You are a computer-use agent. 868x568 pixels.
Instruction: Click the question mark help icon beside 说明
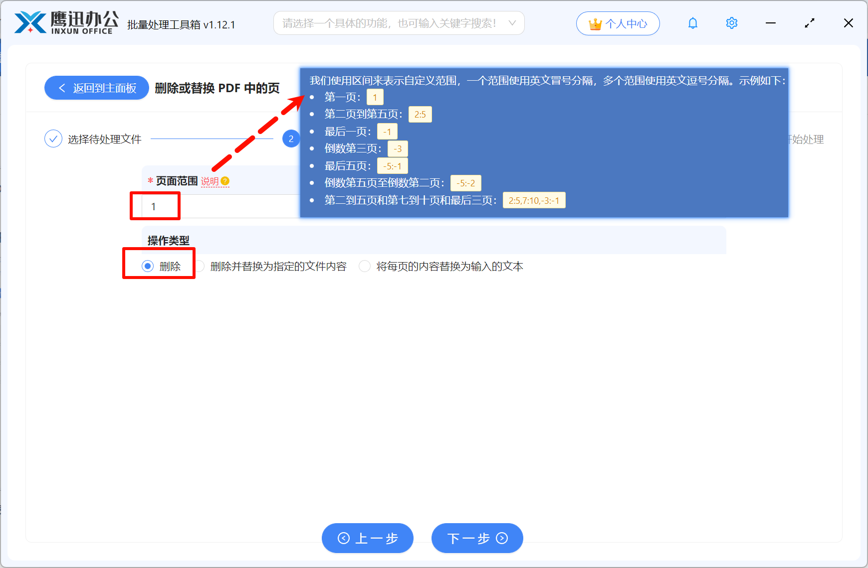tap(225, 181)
